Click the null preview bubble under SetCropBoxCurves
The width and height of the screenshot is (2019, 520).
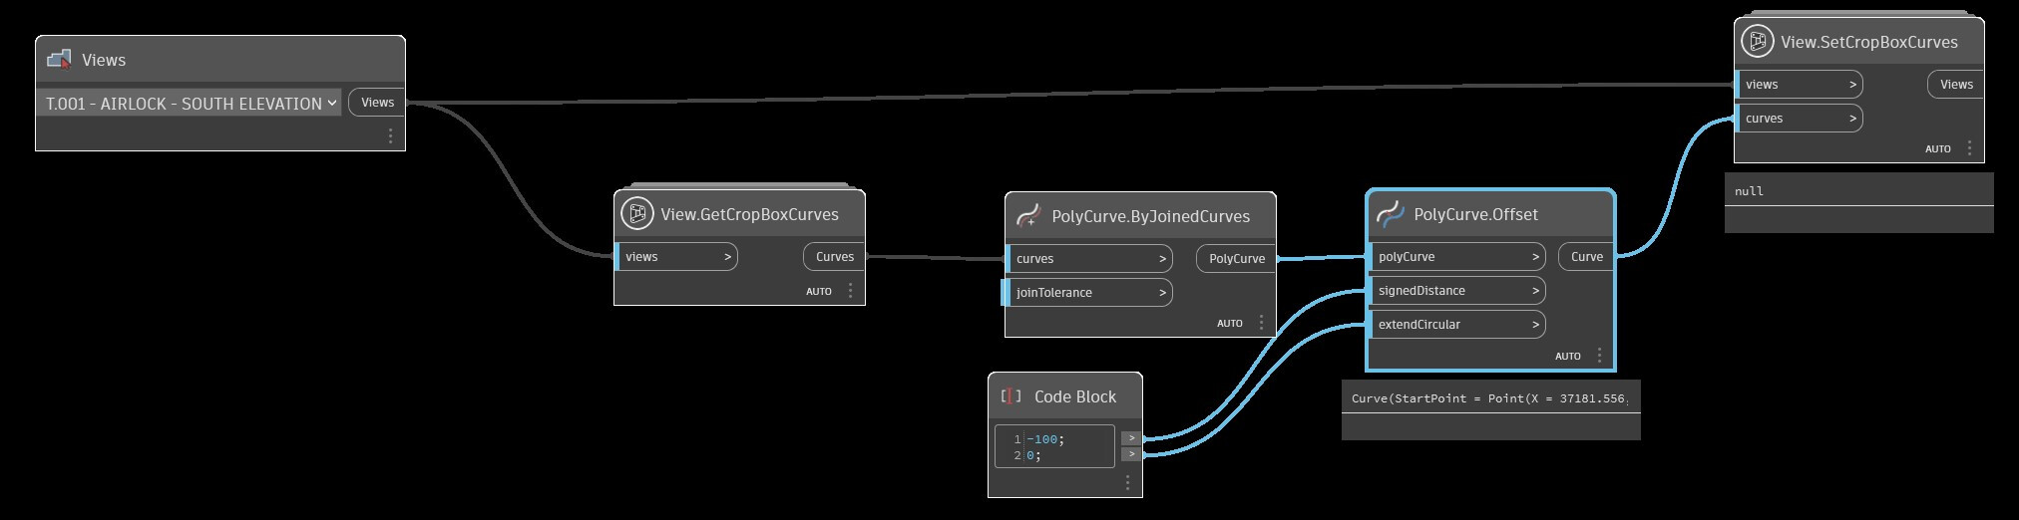tap(1859, 190)
